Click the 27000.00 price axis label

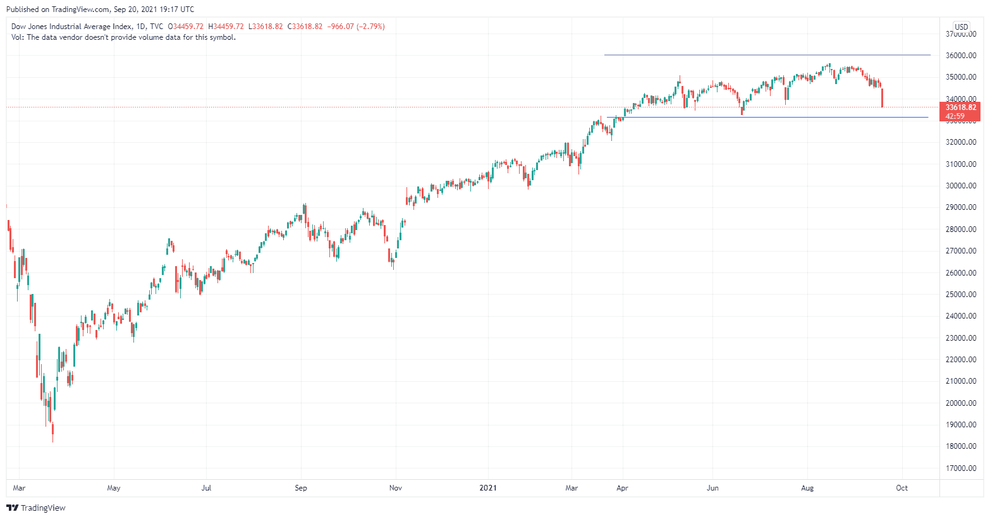click(x=961, y=251)
